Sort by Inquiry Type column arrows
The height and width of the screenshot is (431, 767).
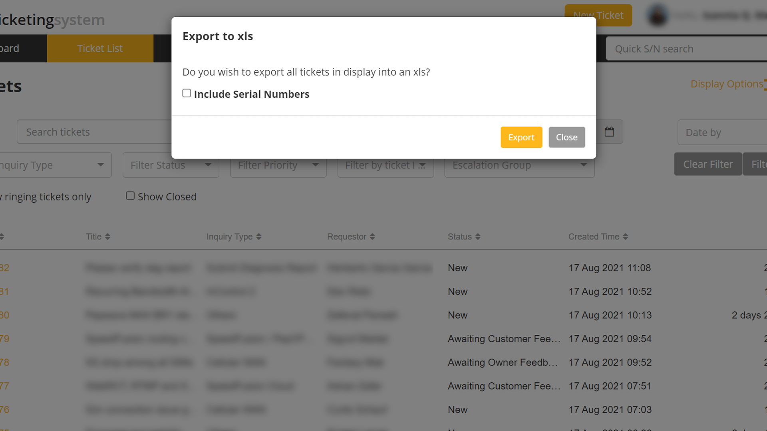pos(258,237)
